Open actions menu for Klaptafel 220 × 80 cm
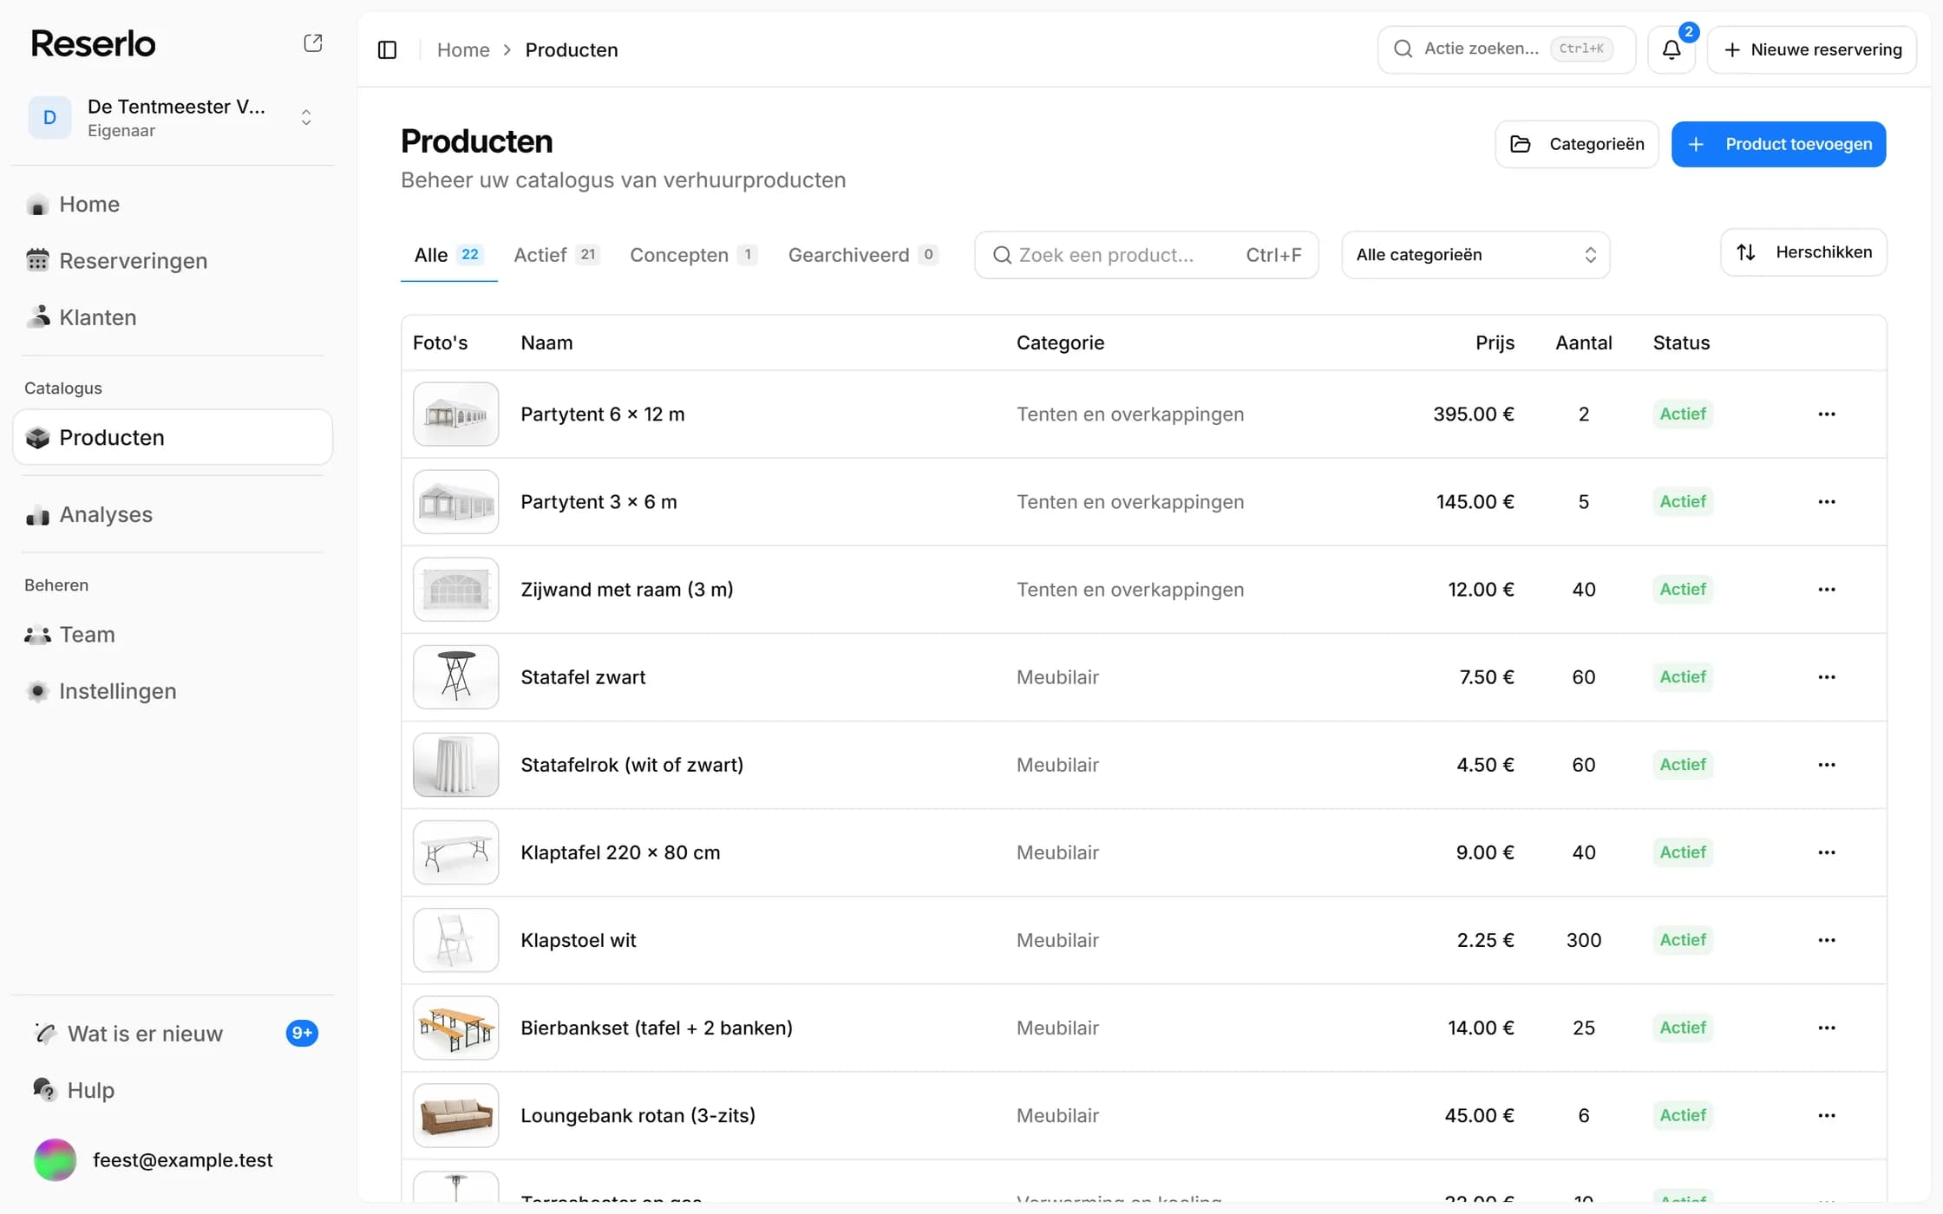 point(1827,852)
